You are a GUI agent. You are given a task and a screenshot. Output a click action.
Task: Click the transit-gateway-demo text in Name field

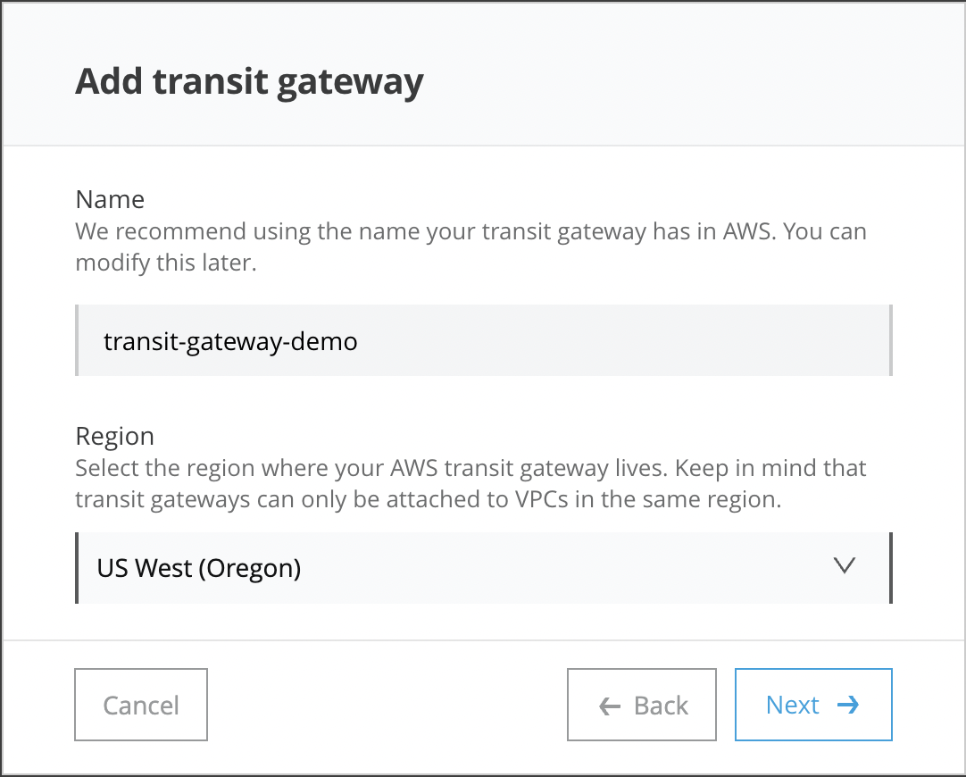[230, 341]
